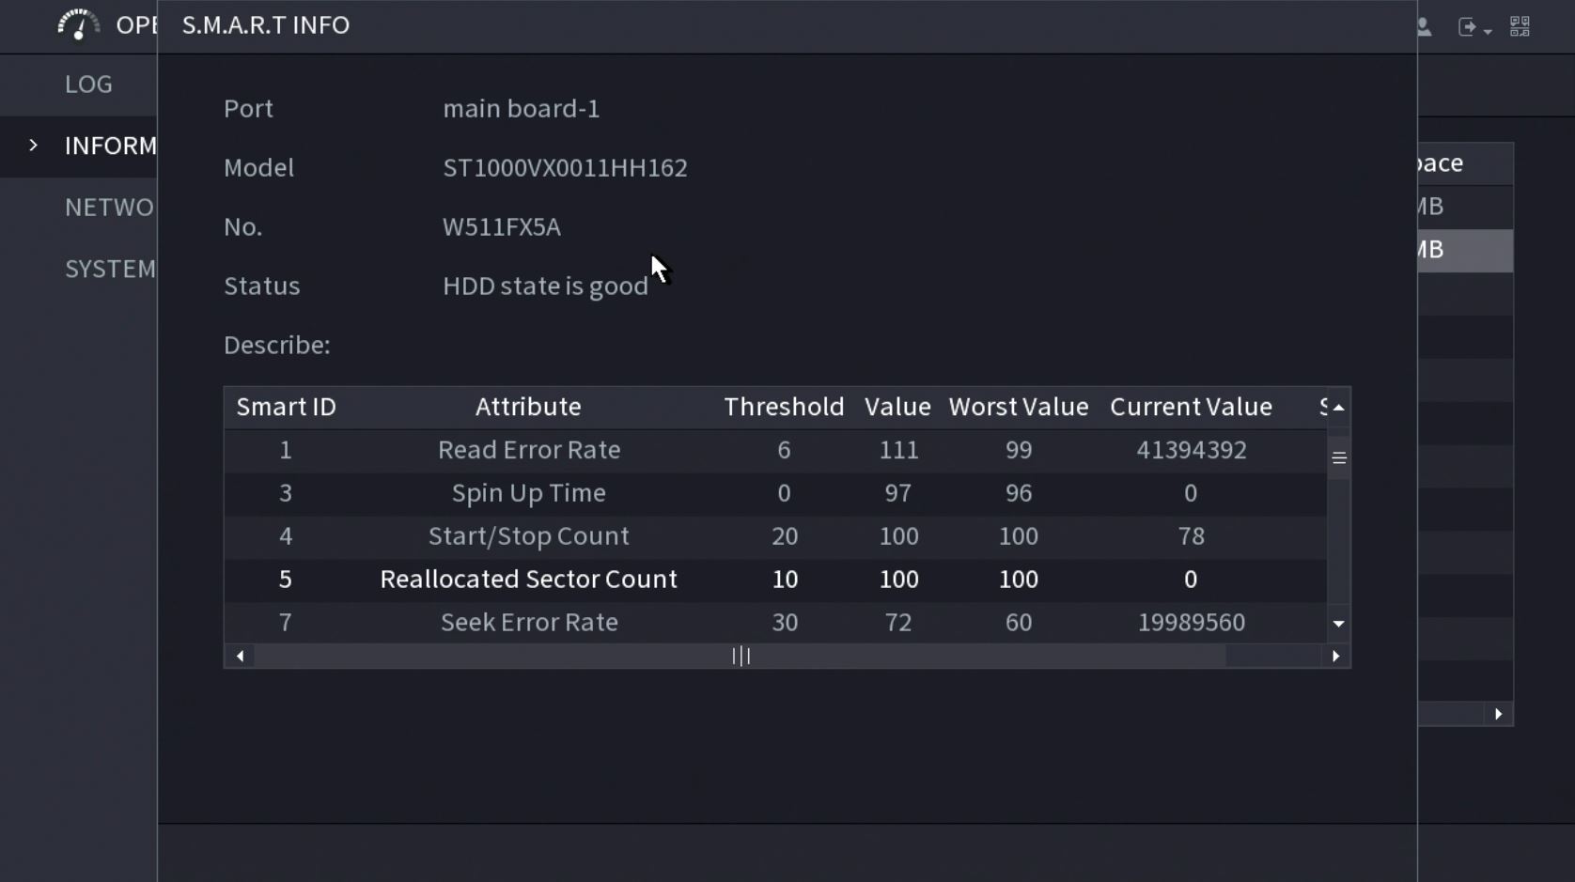
Task: Click the Seek Error Rate row
Action: click(528, 623)
